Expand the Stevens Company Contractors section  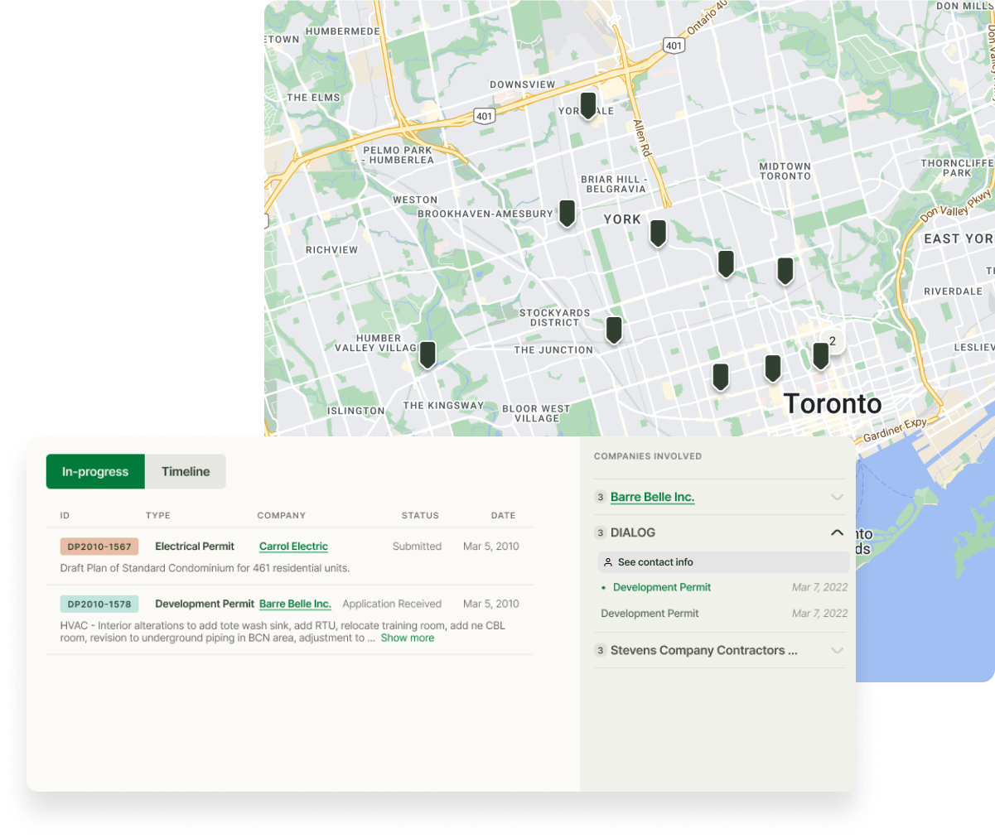pos(837,650)
